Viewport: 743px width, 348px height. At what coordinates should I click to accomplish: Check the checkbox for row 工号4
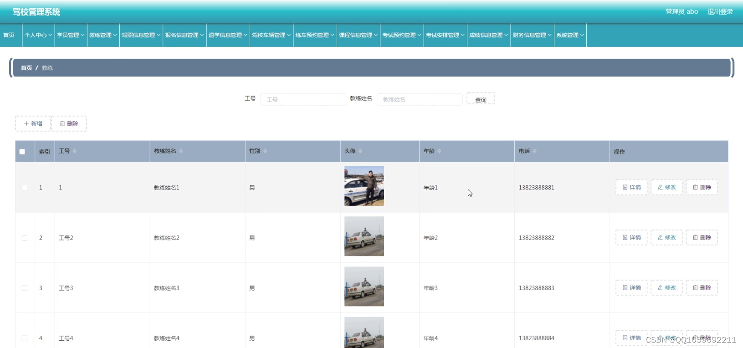[x=25, y=338]
